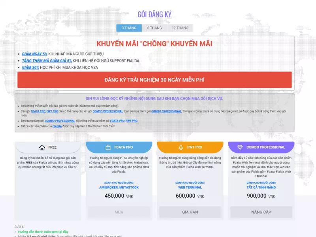Viewport: 316px width, 237px height.
Task: Click the 'TẤT CẢ TÍNH NĂNG' label
Action: pos(261,187)
